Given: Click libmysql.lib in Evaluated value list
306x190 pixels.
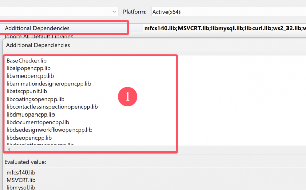Looking at the screenshot, I should (x=21, y=187).
